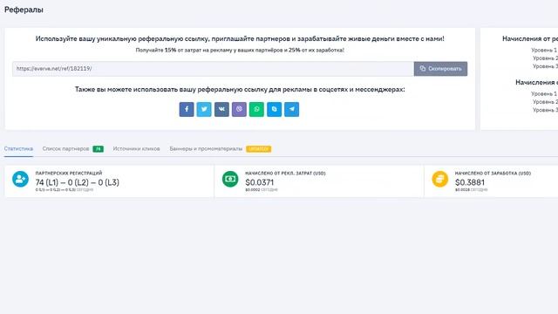This screenshot has height=314, width=558.
Task: Click the Начислено от рекл. затрат label
Action: tap(285, 173)
